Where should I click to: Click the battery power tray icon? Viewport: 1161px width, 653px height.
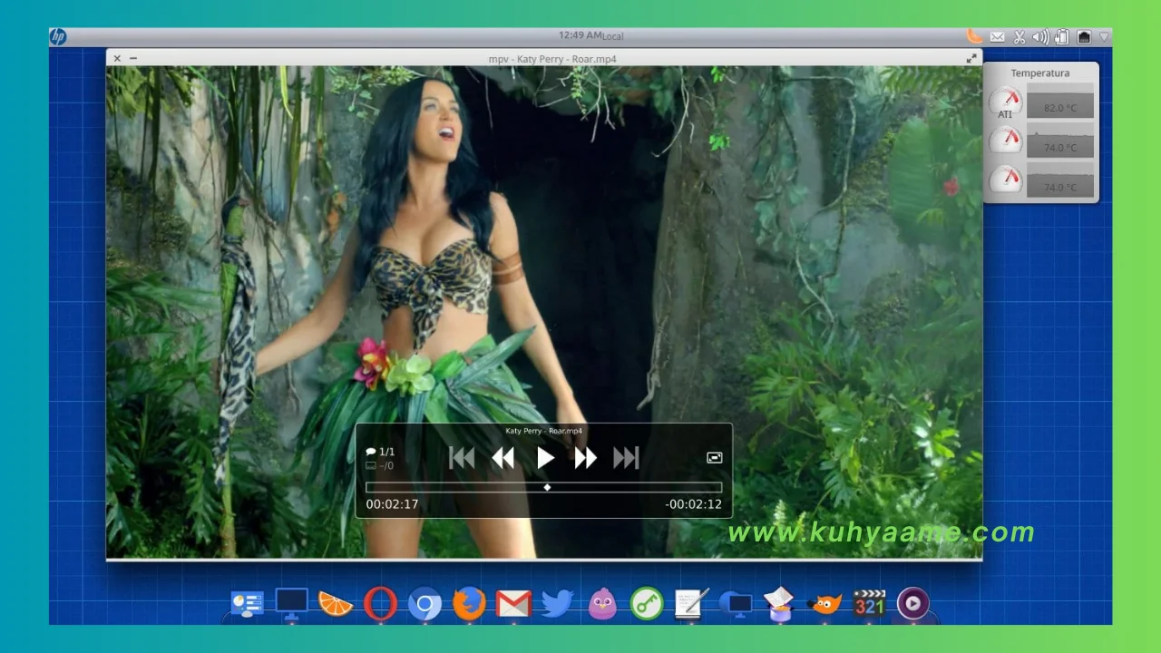tap(1061, 37)
